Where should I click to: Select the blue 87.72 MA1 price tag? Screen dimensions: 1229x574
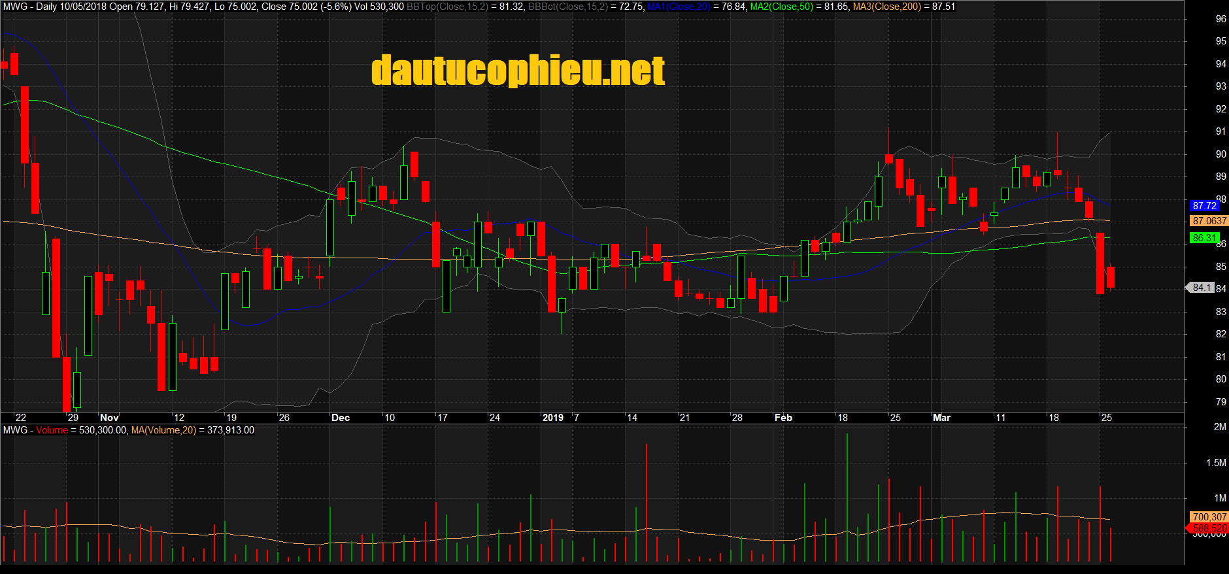(1204, 206)
